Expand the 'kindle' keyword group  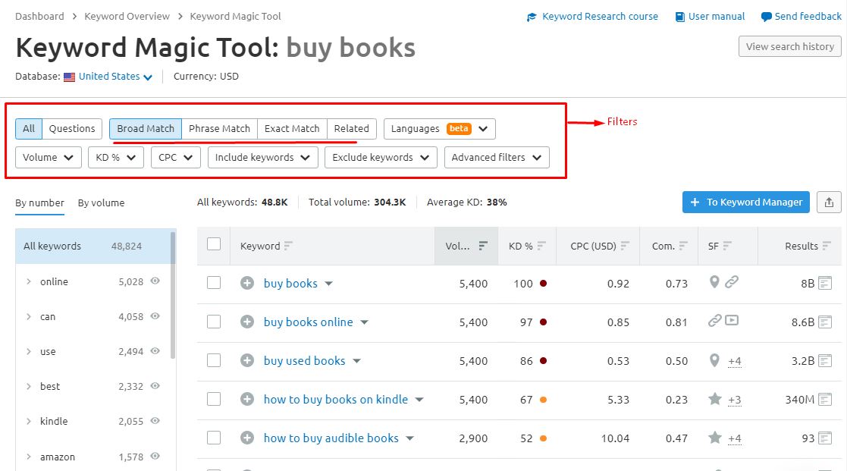[29, 422]
